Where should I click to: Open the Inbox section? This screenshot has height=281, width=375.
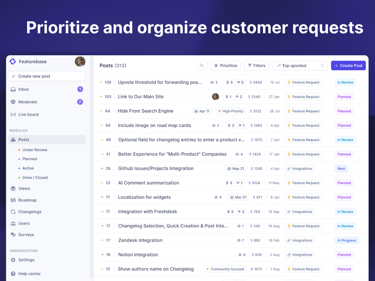pyautogui.click(x=24, y=89)
